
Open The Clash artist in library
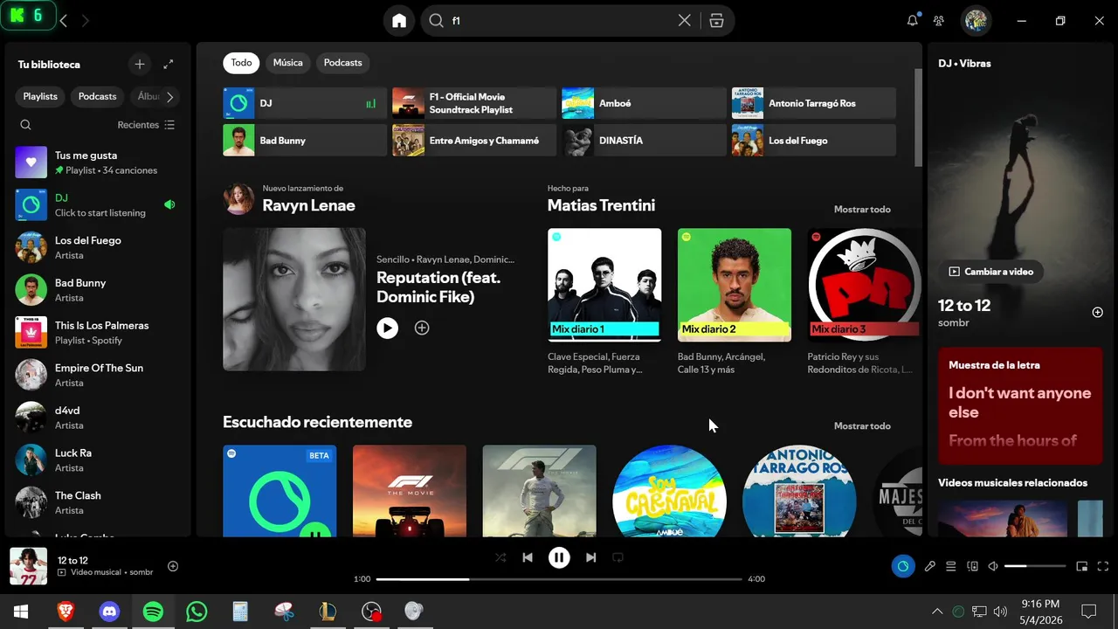(x=96, y=502)
